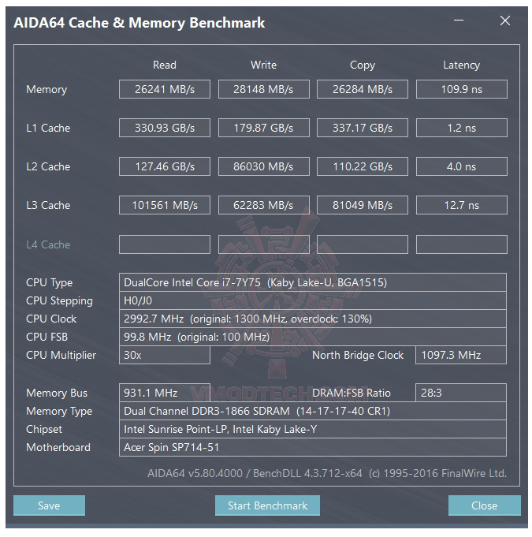This screenshot has width=532, height=537.
Task: Select L1 Cache Read 330.93 GB/s
Action: tap(165, 128)
